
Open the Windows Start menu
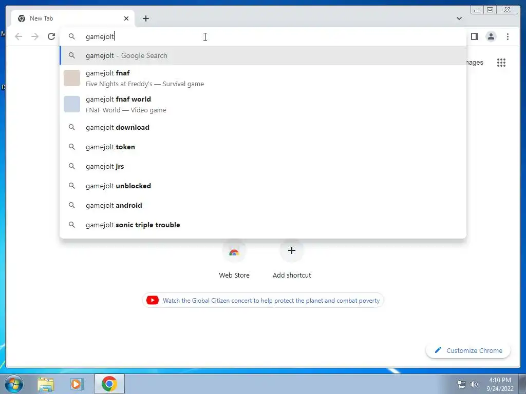[x=14, y=384]
